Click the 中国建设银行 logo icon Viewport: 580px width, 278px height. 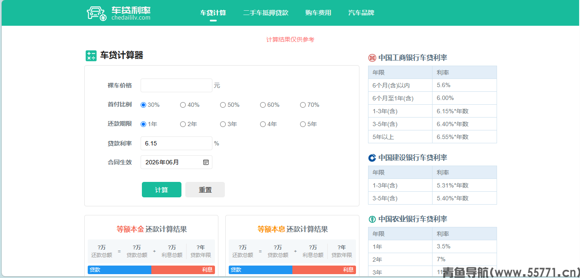pos(372,158)
